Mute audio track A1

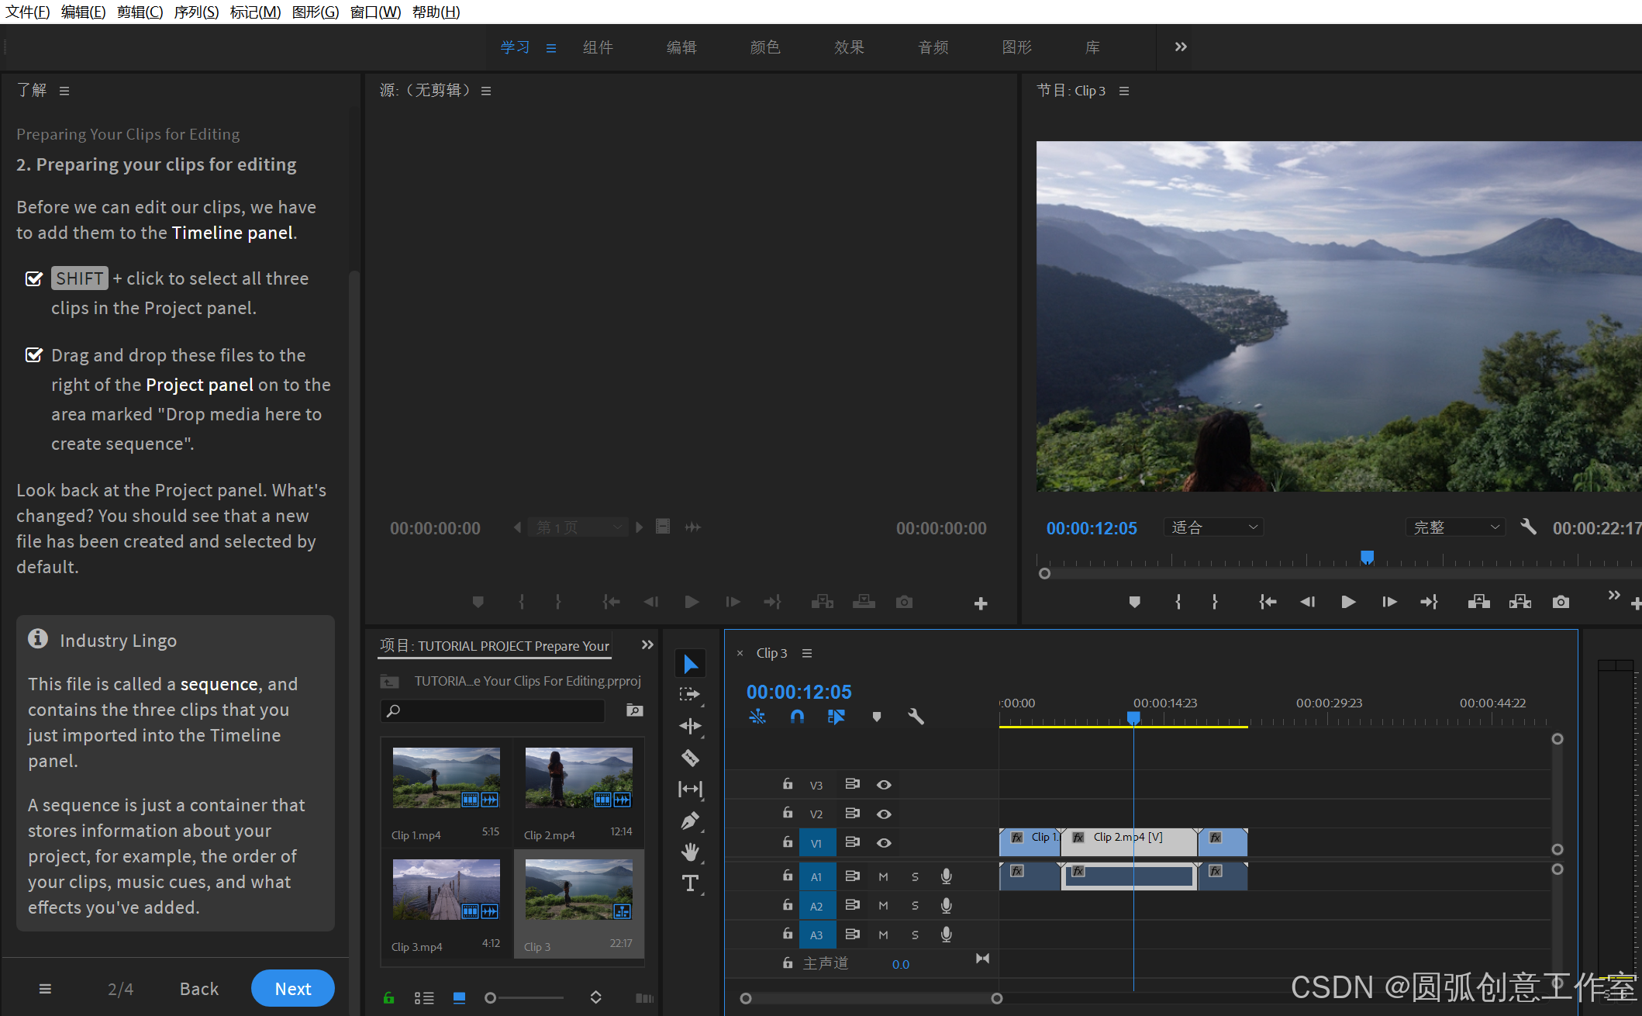tap(883, 876)
